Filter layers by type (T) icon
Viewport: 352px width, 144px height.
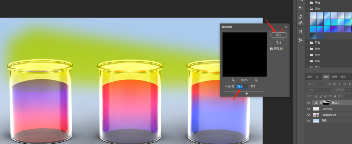[339, 84]
